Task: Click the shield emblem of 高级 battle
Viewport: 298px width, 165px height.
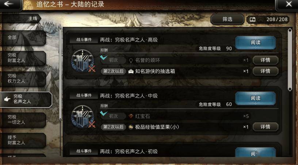Action: [83, 61]
